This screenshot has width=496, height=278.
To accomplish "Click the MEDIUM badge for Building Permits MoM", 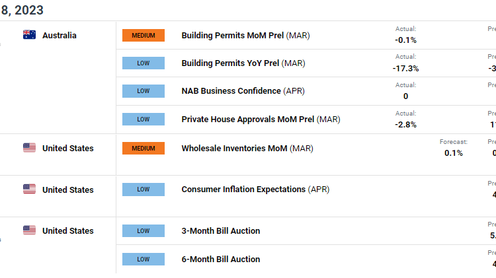I will tap(144, 36).
